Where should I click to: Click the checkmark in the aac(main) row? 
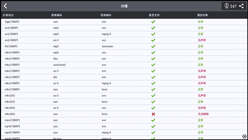coord(153,65)
